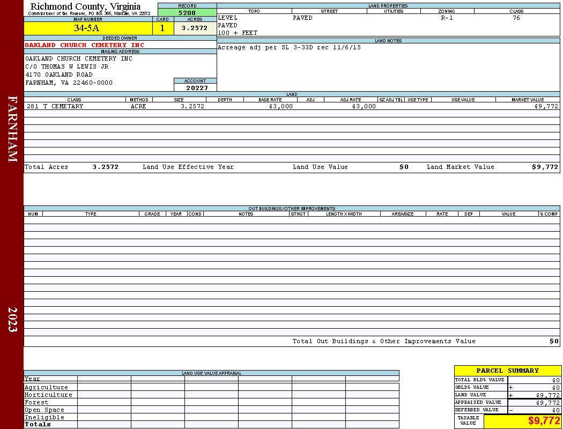Select the FARNHAM sidebar label
The image size is (563, 429).
click(12, 129)
